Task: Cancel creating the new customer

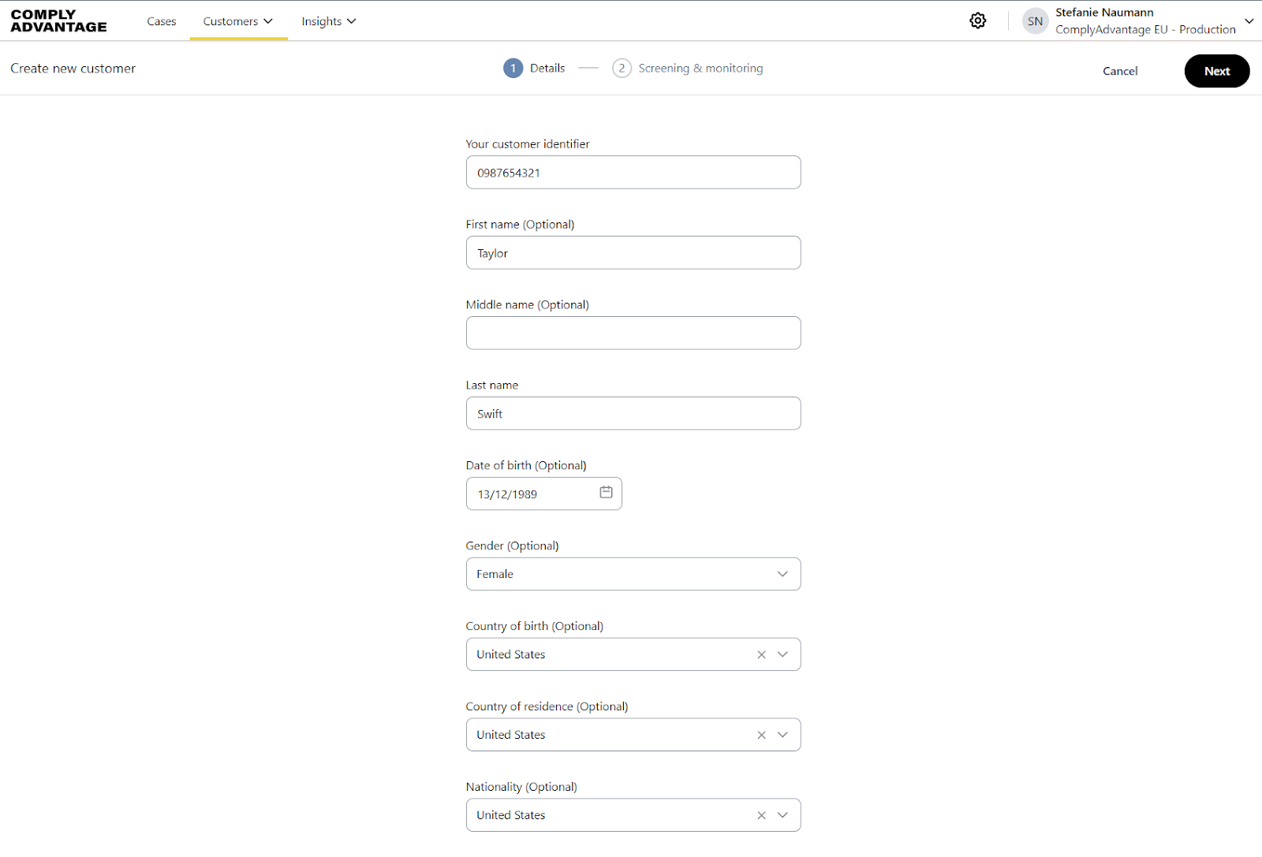Action: 1120,71
